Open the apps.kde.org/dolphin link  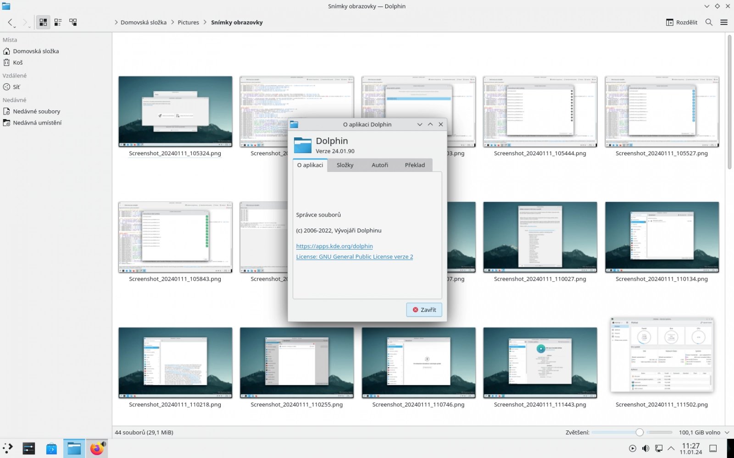point(334,246)
